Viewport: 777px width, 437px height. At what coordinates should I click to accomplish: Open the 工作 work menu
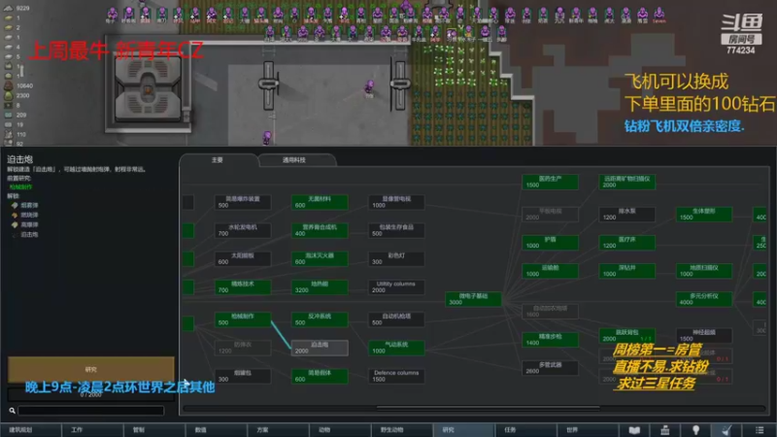pos(92,430)
